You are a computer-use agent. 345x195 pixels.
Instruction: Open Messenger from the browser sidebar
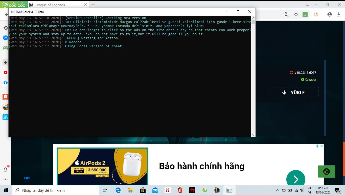pyautogui.click(x=5, y=38)
